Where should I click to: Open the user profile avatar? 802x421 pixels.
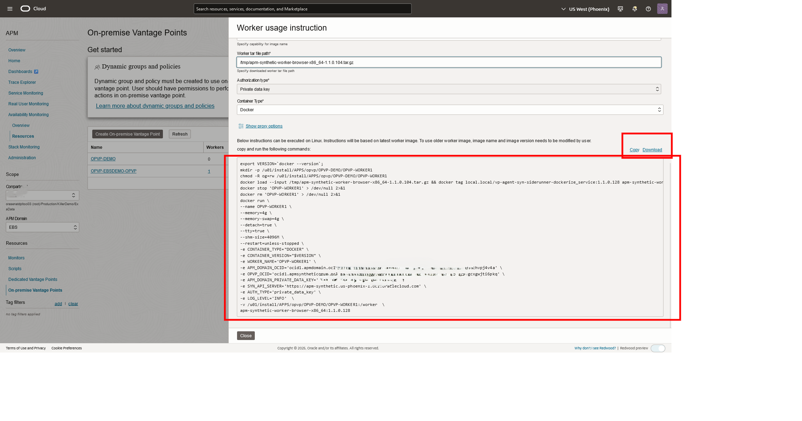[662, 9]
